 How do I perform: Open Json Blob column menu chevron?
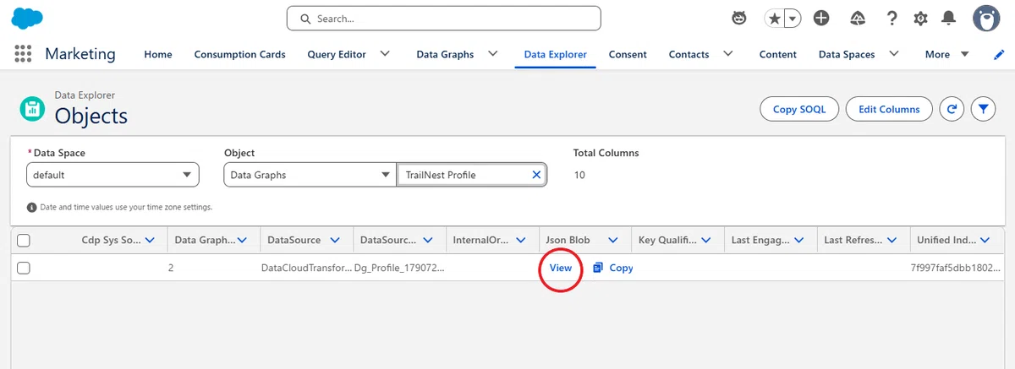pyautogui.click(x=613, y=241)
